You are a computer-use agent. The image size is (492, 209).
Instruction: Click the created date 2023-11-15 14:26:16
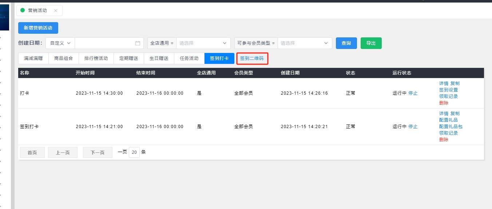click(304, 93)
